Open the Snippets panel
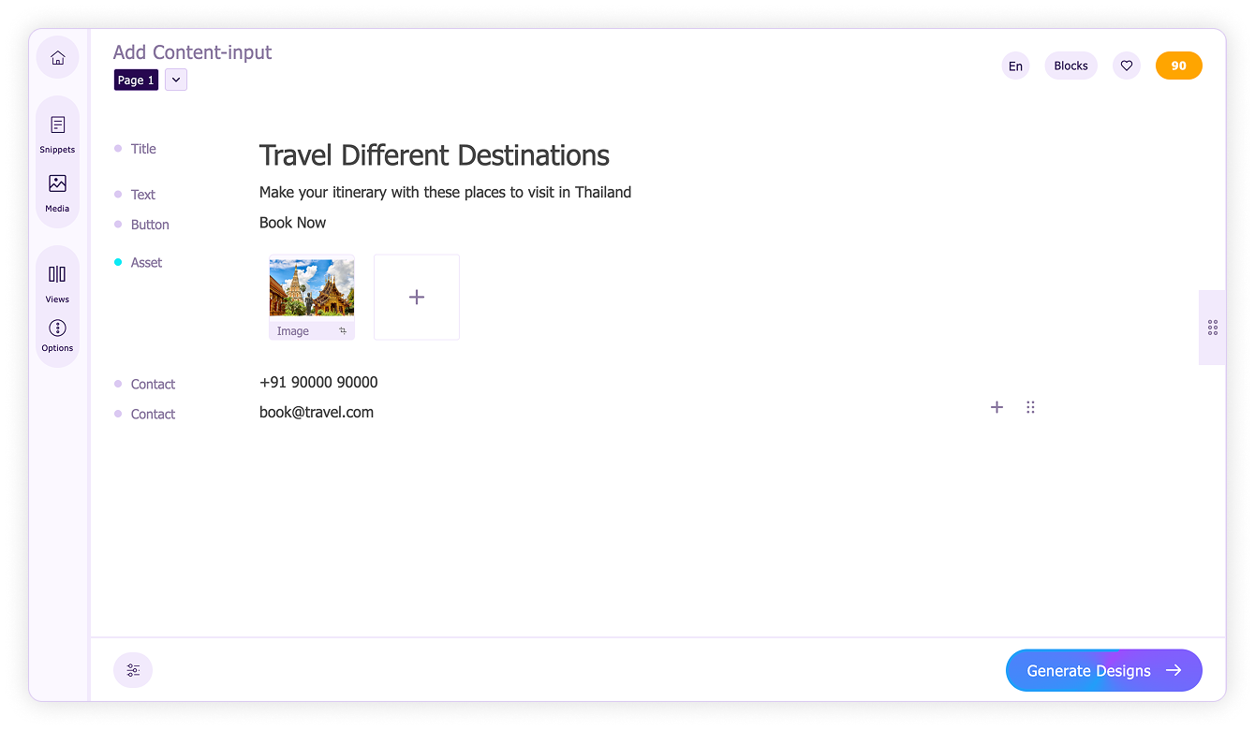This screenshot has width=1255, height=730. [58, 134]
